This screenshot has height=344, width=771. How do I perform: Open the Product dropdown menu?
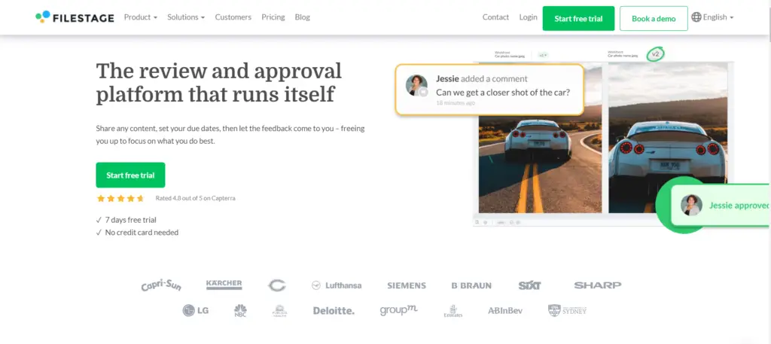[141, 17]
